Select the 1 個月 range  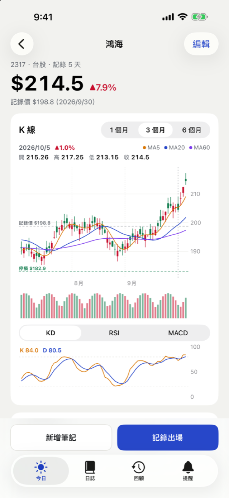point(119,130)
